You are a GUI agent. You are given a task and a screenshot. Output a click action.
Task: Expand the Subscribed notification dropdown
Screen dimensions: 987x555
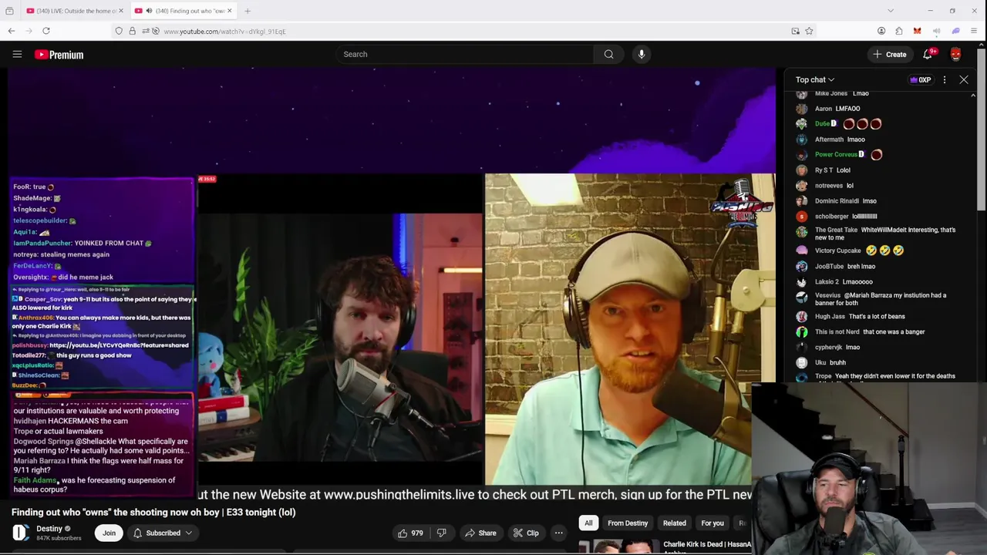tap(163, 533)
